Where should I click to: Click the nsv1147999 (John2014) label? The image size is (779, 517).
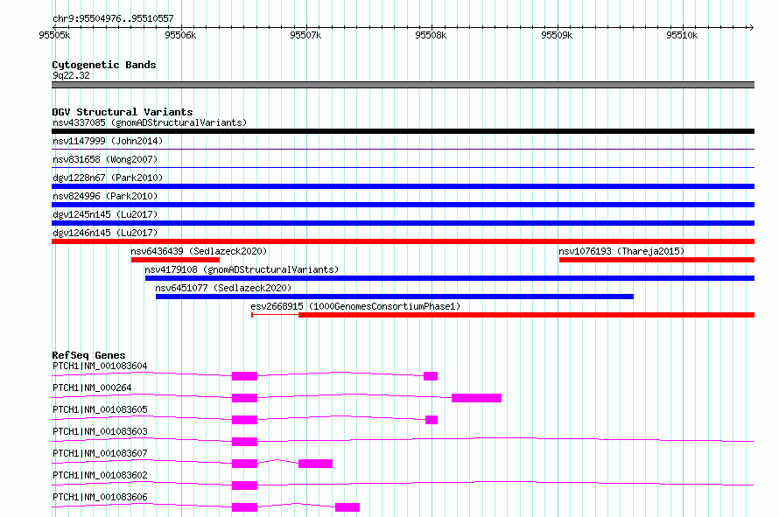[x=108, y=141]
